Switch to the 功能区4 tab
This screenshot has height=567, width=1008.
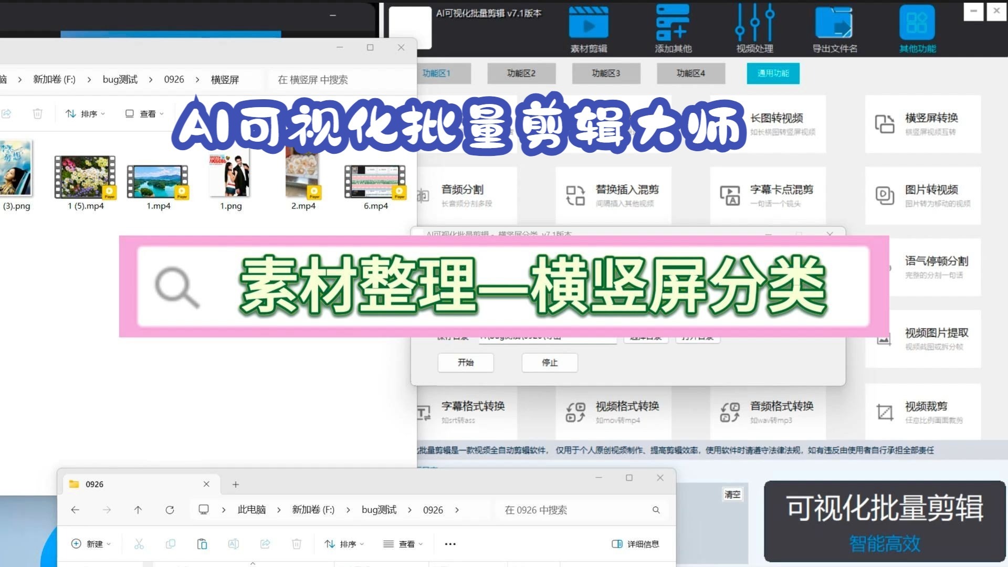tap(691, 73)
